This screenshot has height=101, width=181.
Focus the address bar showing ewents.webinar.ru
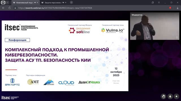[55, 8]
